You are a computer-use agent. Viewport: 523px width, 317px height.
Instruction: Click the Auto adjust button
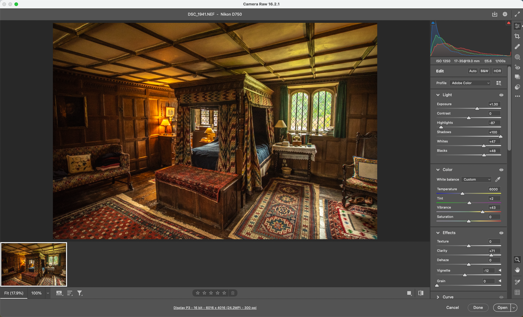473,71
